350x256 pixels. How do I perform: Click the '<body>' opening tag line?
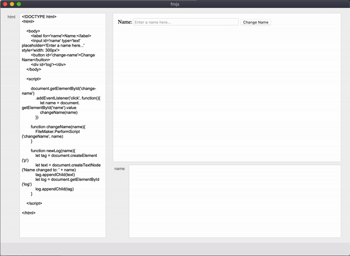tap(33, 31)
